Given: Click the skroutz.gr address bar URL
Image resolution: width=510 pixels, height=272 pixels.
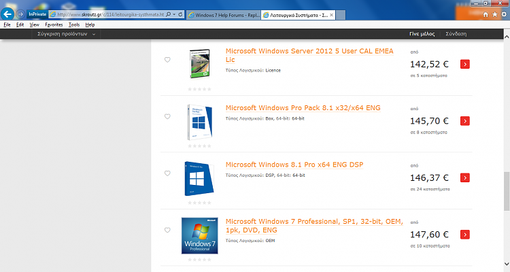Looking at the screenshot, I should click(111, 15).
